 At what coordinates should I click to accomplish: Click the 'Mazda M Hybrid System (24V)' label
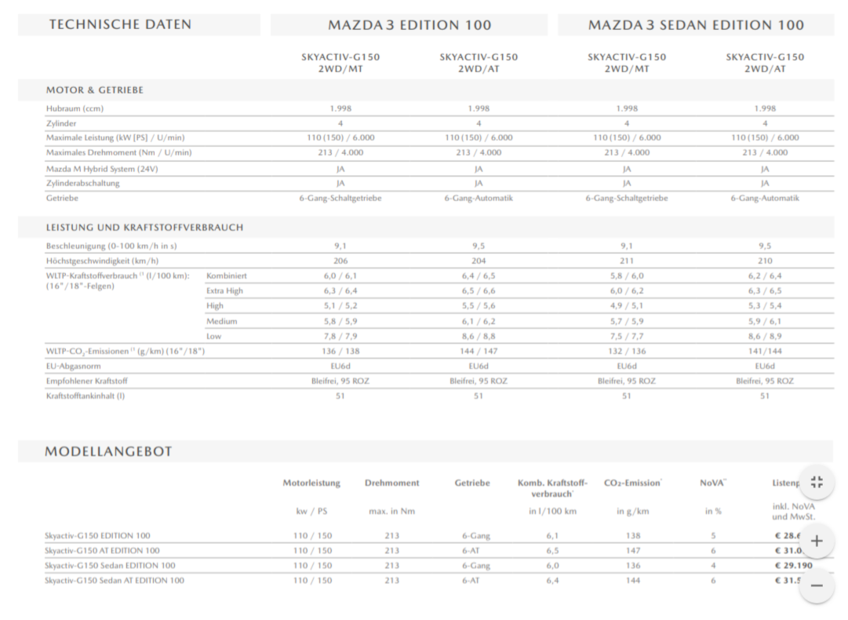pyautogui.click(x=102, y=169)
